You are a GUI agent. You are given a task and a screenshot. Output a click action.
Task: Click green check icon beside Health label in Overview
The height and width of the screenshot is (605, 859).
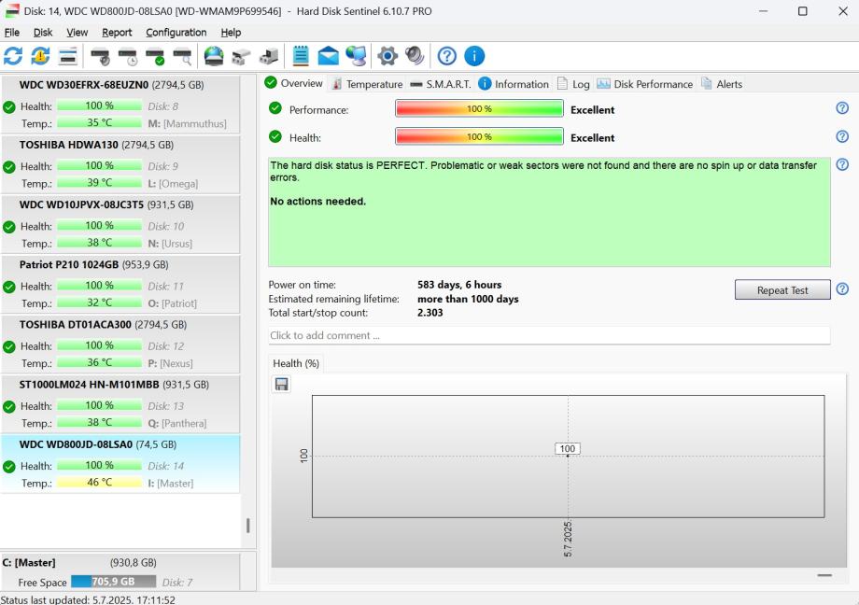click(x=275, y=136)
